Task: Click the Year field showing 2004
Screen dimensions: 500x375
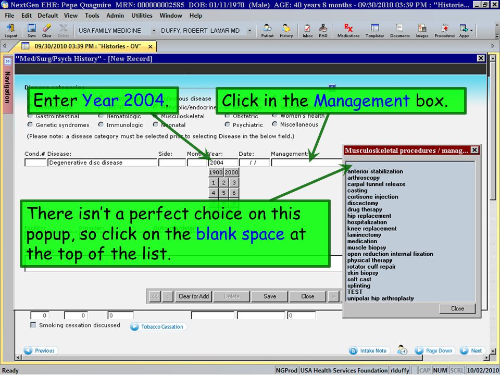Action: point(223,162)
